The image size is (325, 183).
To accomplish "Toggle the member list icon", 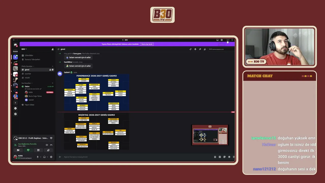I will (x=204, y=49).
